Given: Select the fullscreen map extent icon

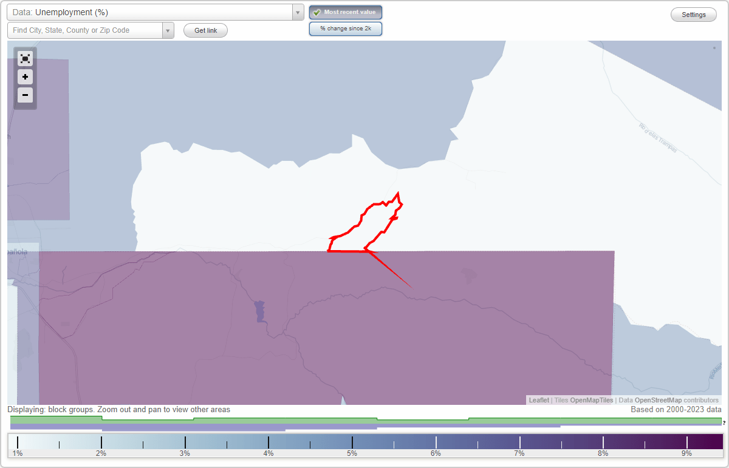Looking at the screenshot, I should point(25,58).
